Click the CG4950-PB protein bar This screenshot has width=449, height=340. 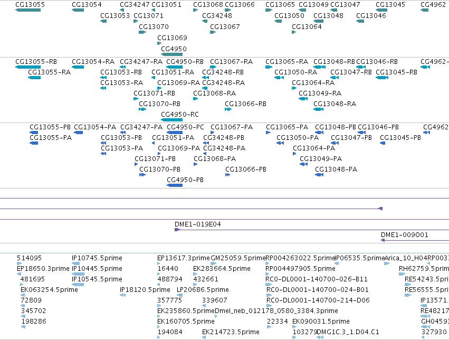pyautogui.click(x=175, y=185)
